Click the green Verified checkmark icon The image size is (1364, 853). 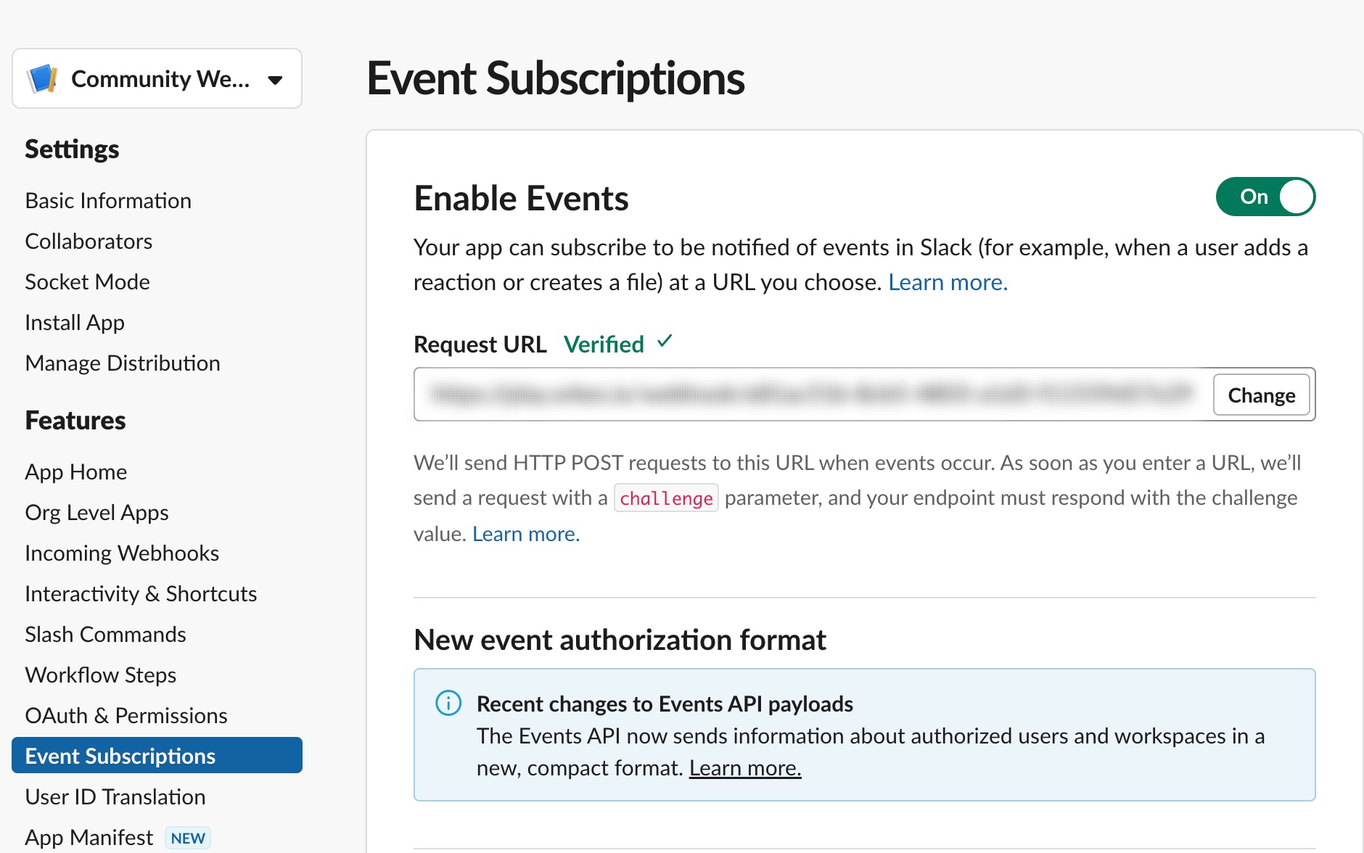click(x=664, y=342)
